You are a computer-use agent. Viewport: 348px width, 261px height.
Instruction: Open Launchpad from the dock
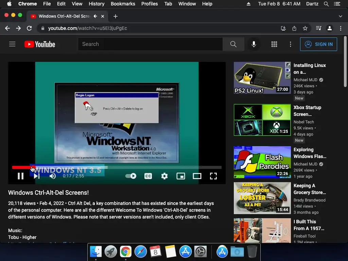coord(110,252)
